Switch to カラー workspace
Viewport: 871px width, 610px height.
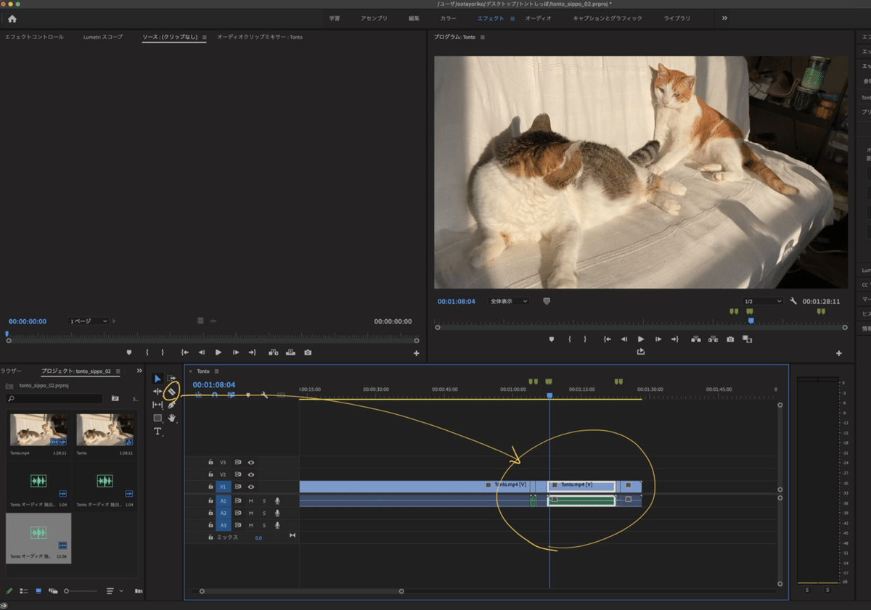(x=449, y=18)
